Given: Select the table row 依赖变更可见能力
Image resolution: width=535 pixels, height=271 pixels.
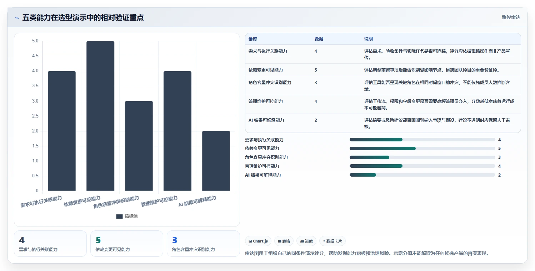Looking at the screenshot, I should pyautogui.click(x=383, y=70).
